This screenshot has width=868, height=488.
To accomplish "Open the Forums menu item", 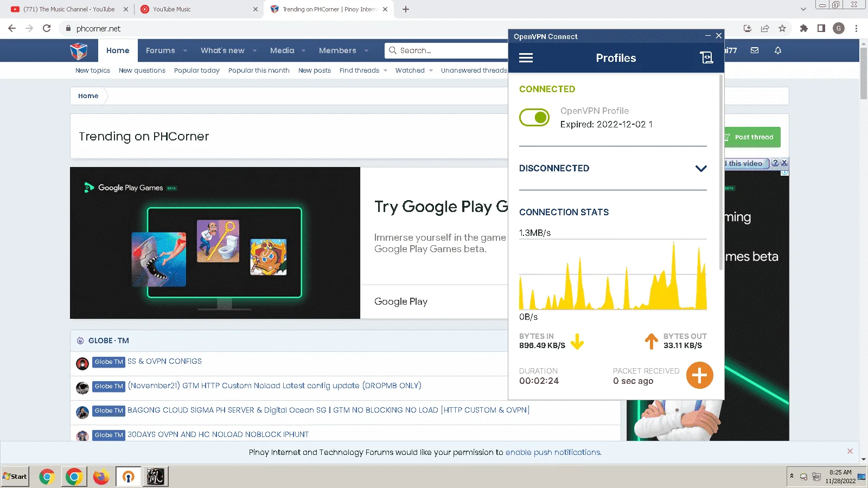I will pyautogui.click(x=161, y=50).
